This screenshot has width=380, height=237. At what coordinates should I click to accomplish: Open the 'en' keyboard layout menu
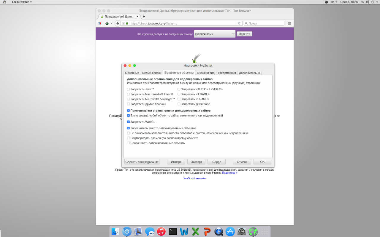pos(334,2)
